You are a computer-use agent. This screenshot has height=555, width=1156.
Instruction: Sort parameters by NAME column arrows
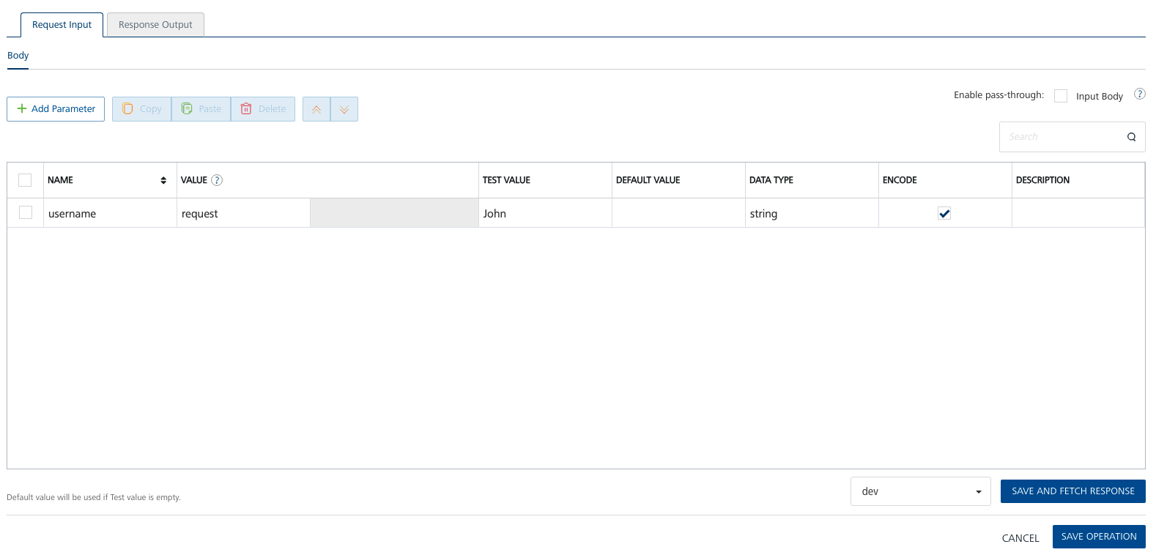point(163,180)
